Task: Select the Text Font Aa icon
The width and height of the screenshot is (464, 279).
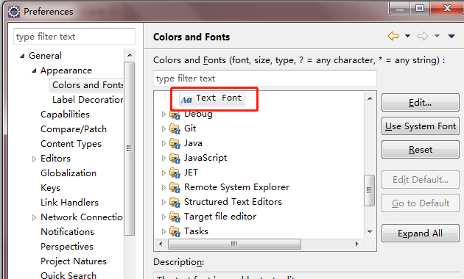Action: pos(186,100)
